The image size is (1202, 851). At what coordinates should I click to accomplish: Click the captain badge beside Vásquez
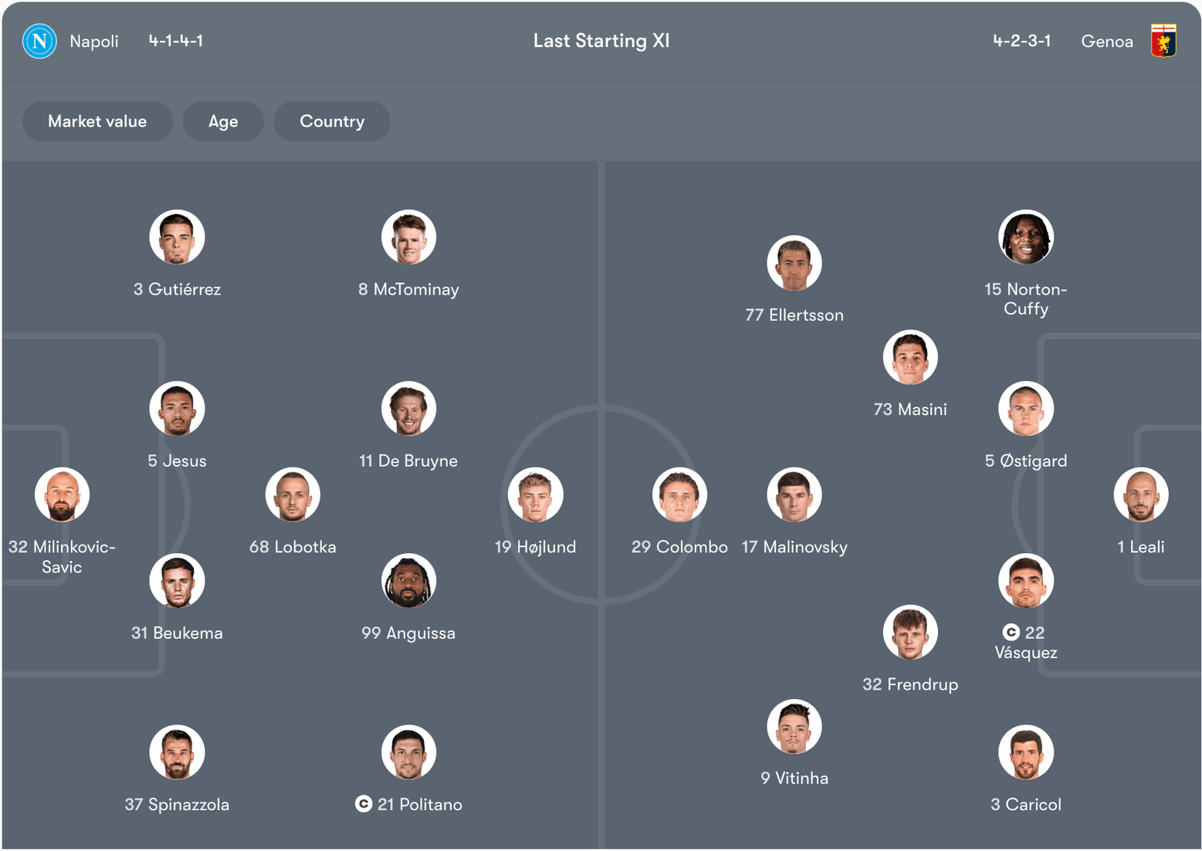coord(1011,633)
